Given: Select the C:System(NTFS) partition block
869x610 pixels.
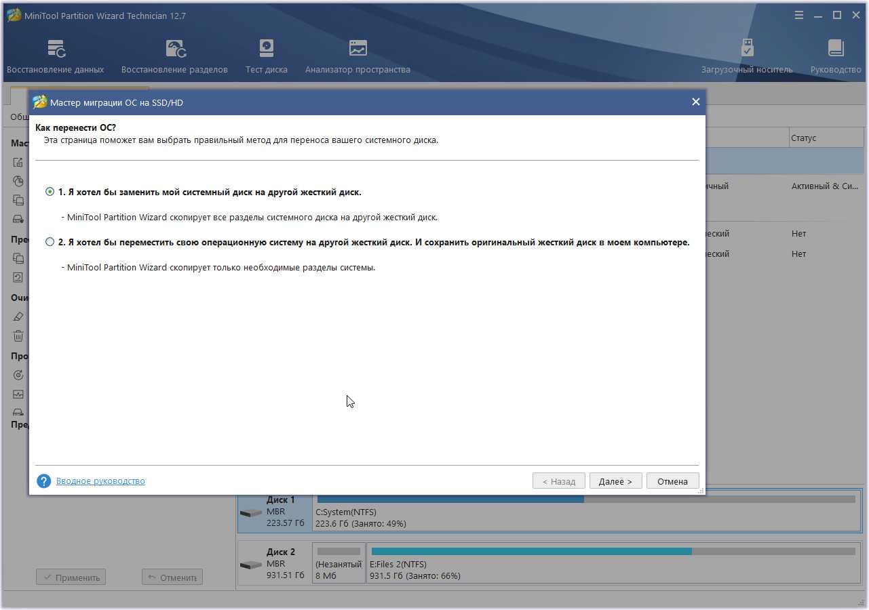Looking at the screenshot, I should (585, 512).
